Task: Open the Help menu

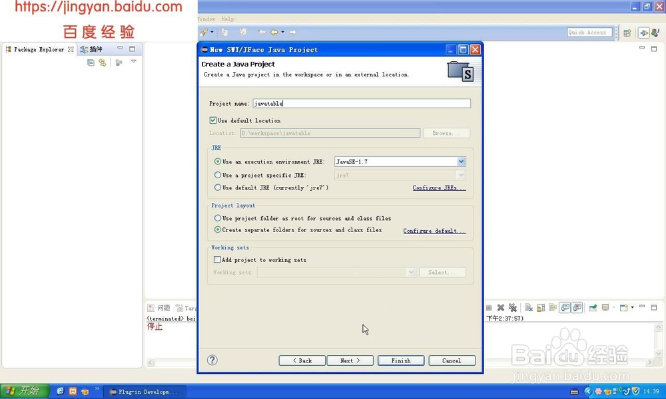Action: coord(228,19)
